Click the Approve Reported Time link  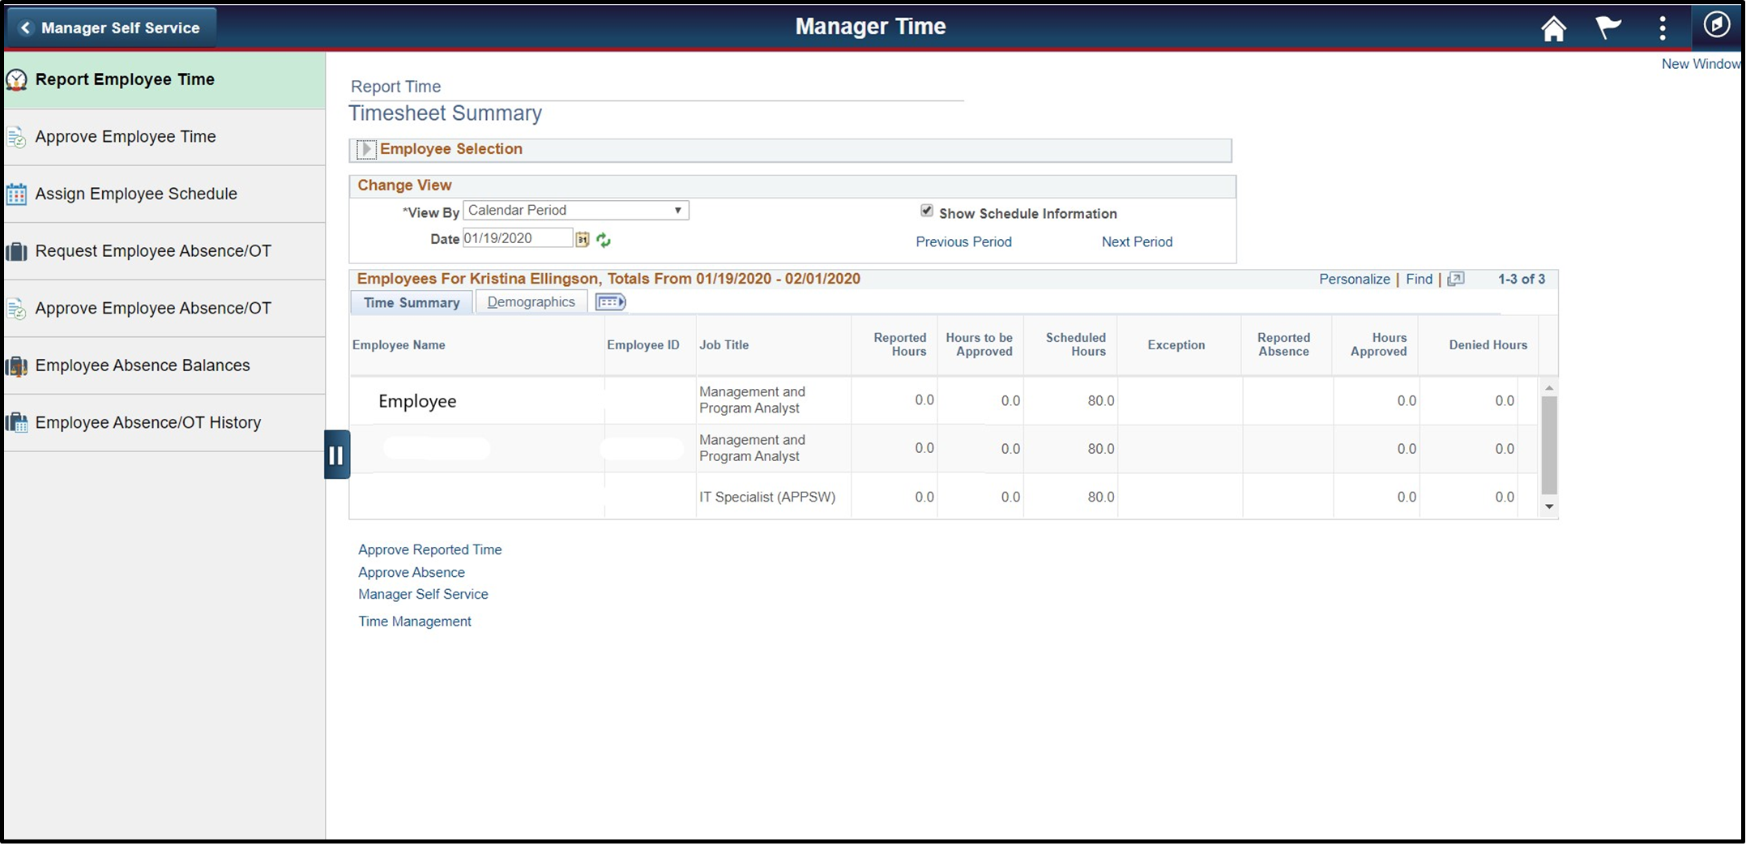[x=429, y=549]
